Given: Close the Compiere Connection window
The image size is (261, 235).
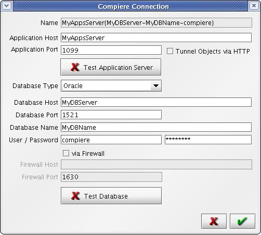Looking at the screenshot, I should tap(254, 6).
